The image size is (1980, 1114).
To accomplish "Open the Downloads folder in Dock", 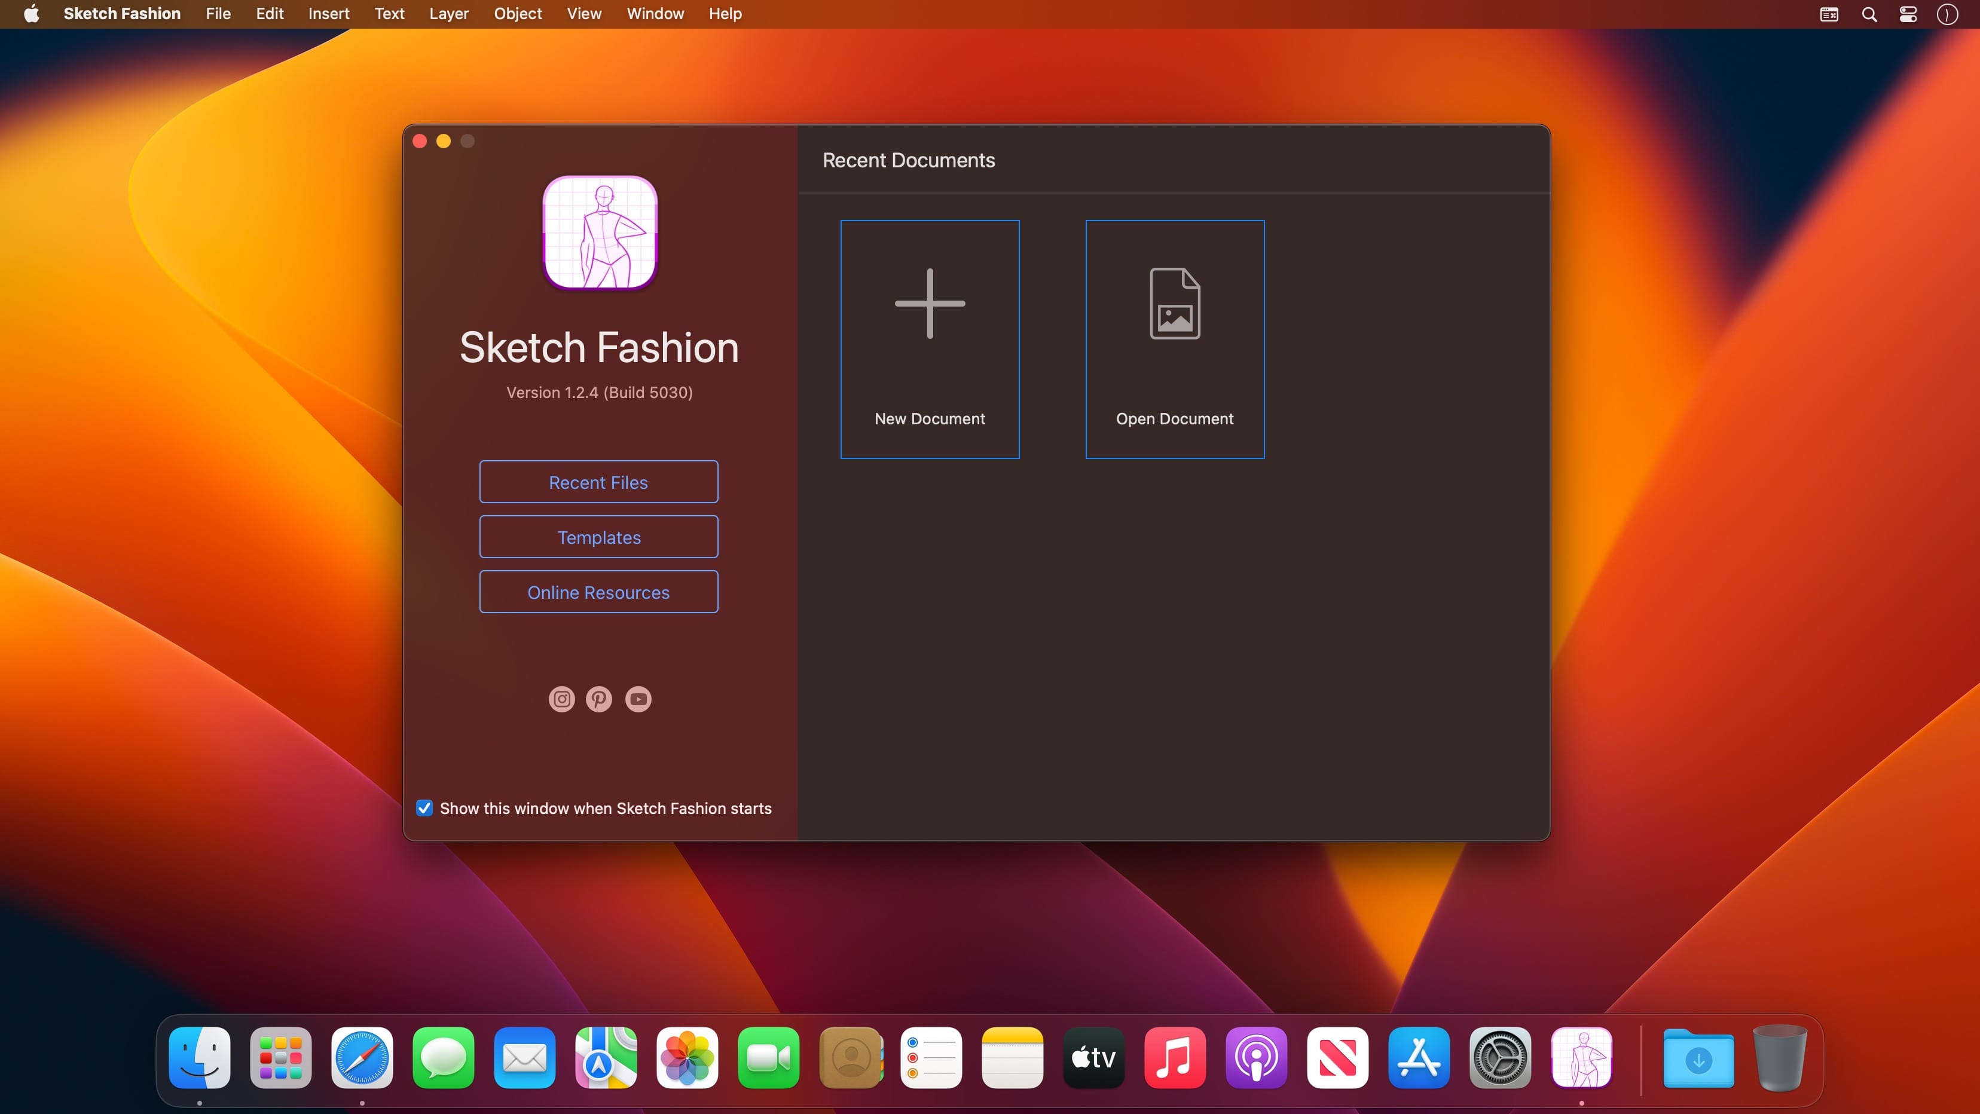I will 1698,1058.
